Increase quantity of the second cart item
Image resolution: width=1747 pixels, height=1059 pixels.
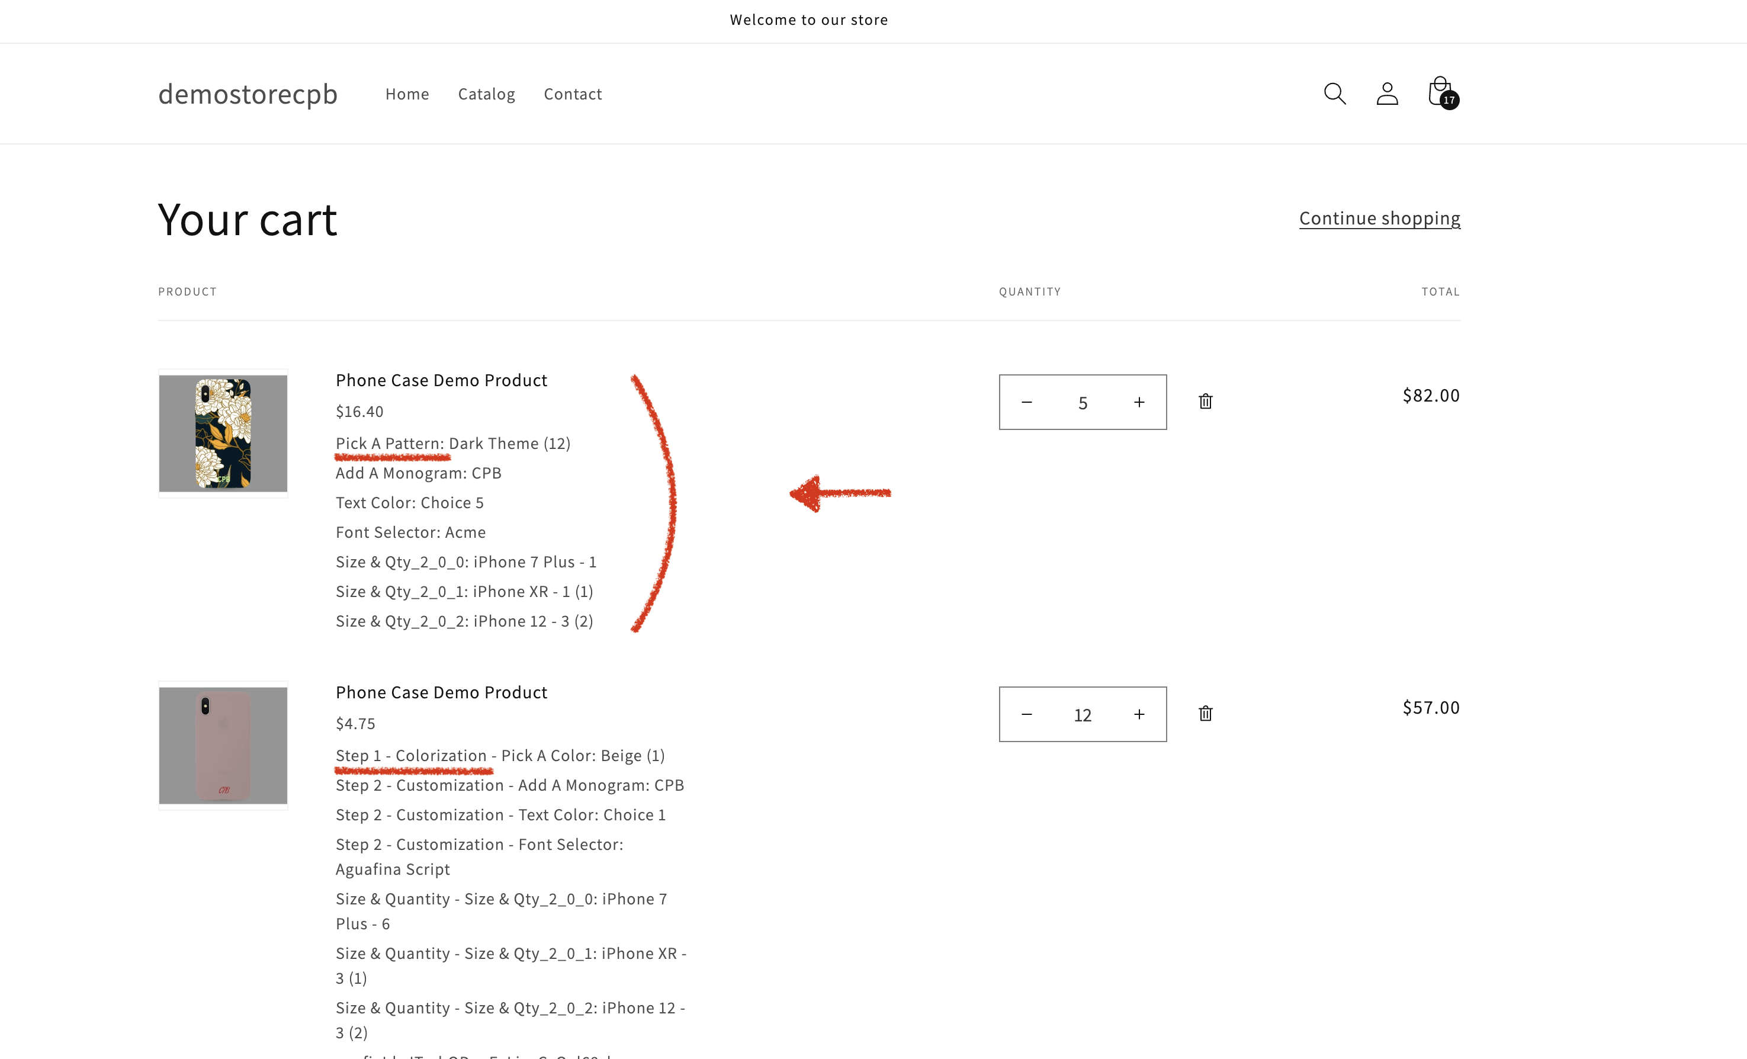(1139, 714)
